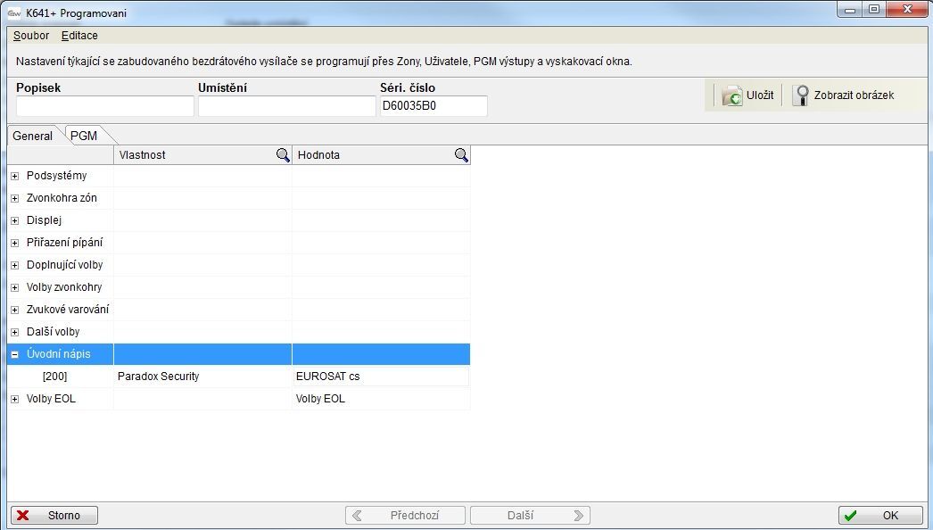Expand the Podsystémy tree node
Viewport: 933px width, 530px height.
15,176
